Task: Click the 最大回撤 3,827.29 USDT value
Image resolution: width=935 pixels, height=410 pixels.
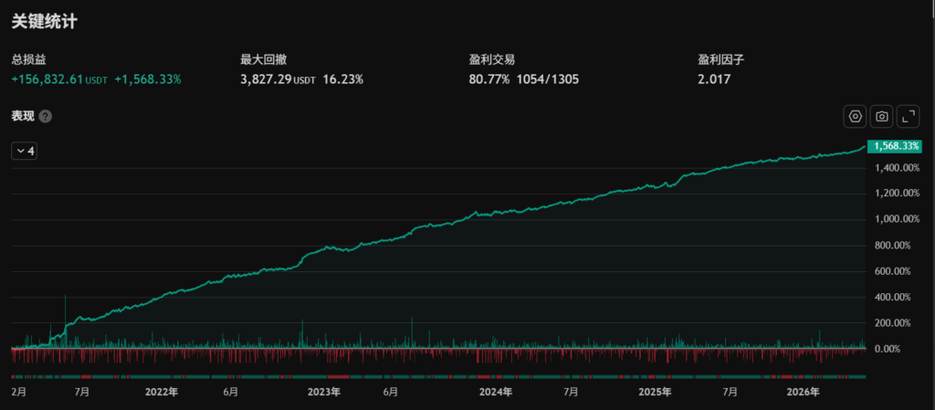Action: point(278,79)
